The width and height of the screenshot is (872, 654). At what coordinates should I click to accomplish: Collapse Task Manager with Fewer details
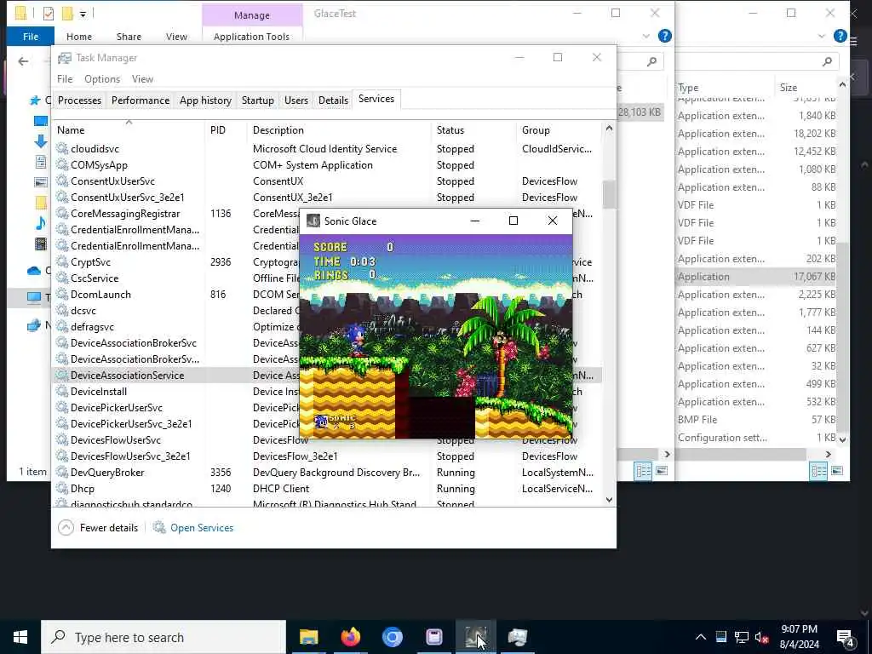pyautogui.click(x=98, y=528)
